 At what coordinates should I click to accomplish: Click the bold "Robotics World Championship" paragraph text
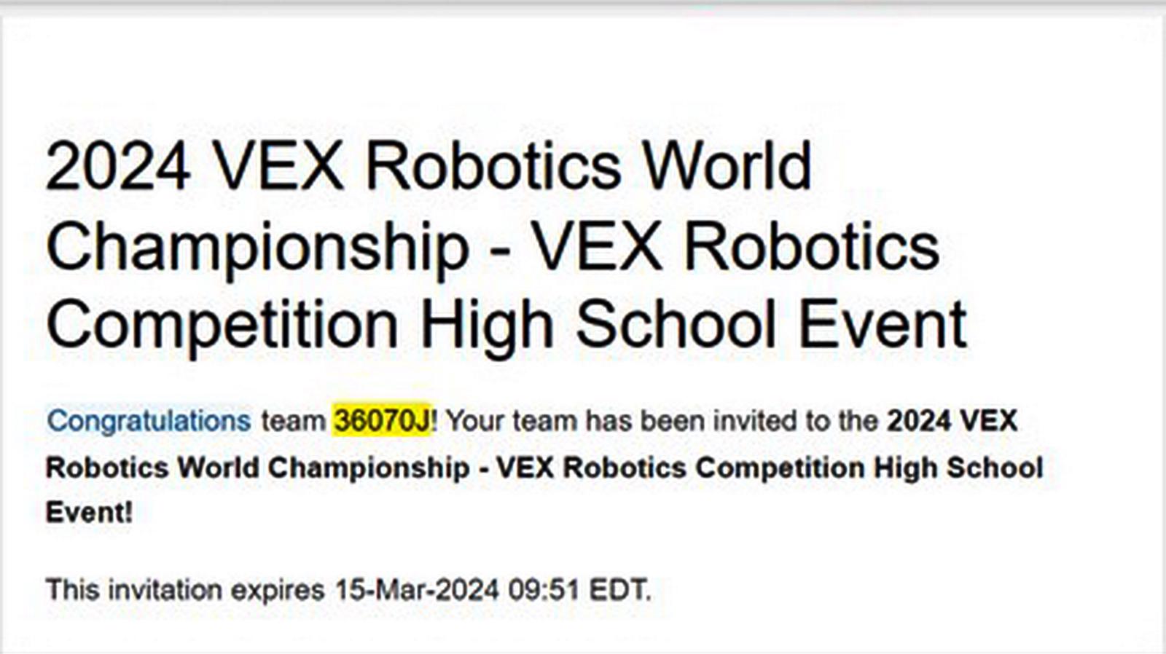coord(257,468)
